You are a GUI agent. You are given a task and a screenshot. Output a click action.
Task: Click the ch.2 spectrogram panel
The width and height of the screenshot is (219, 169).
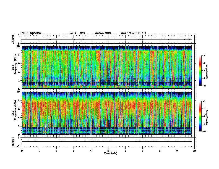coord(107,113)
